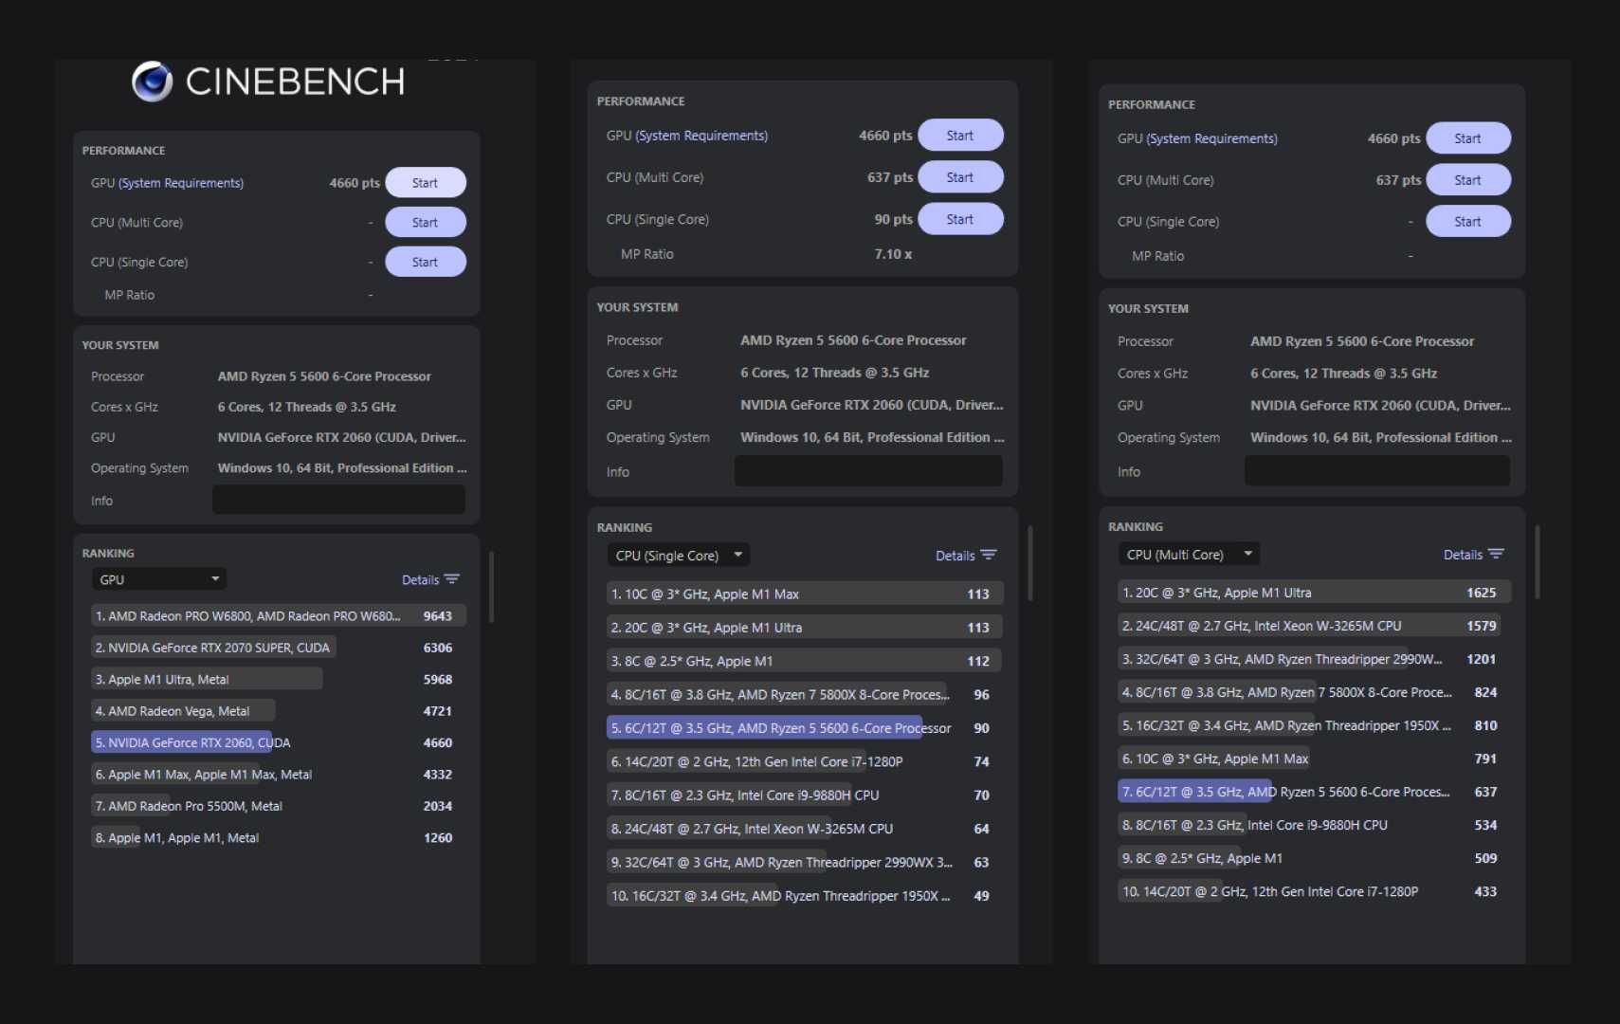Click the Details link in right ranking panel
The image size is (1620, 1024).
coord(1463,556)
